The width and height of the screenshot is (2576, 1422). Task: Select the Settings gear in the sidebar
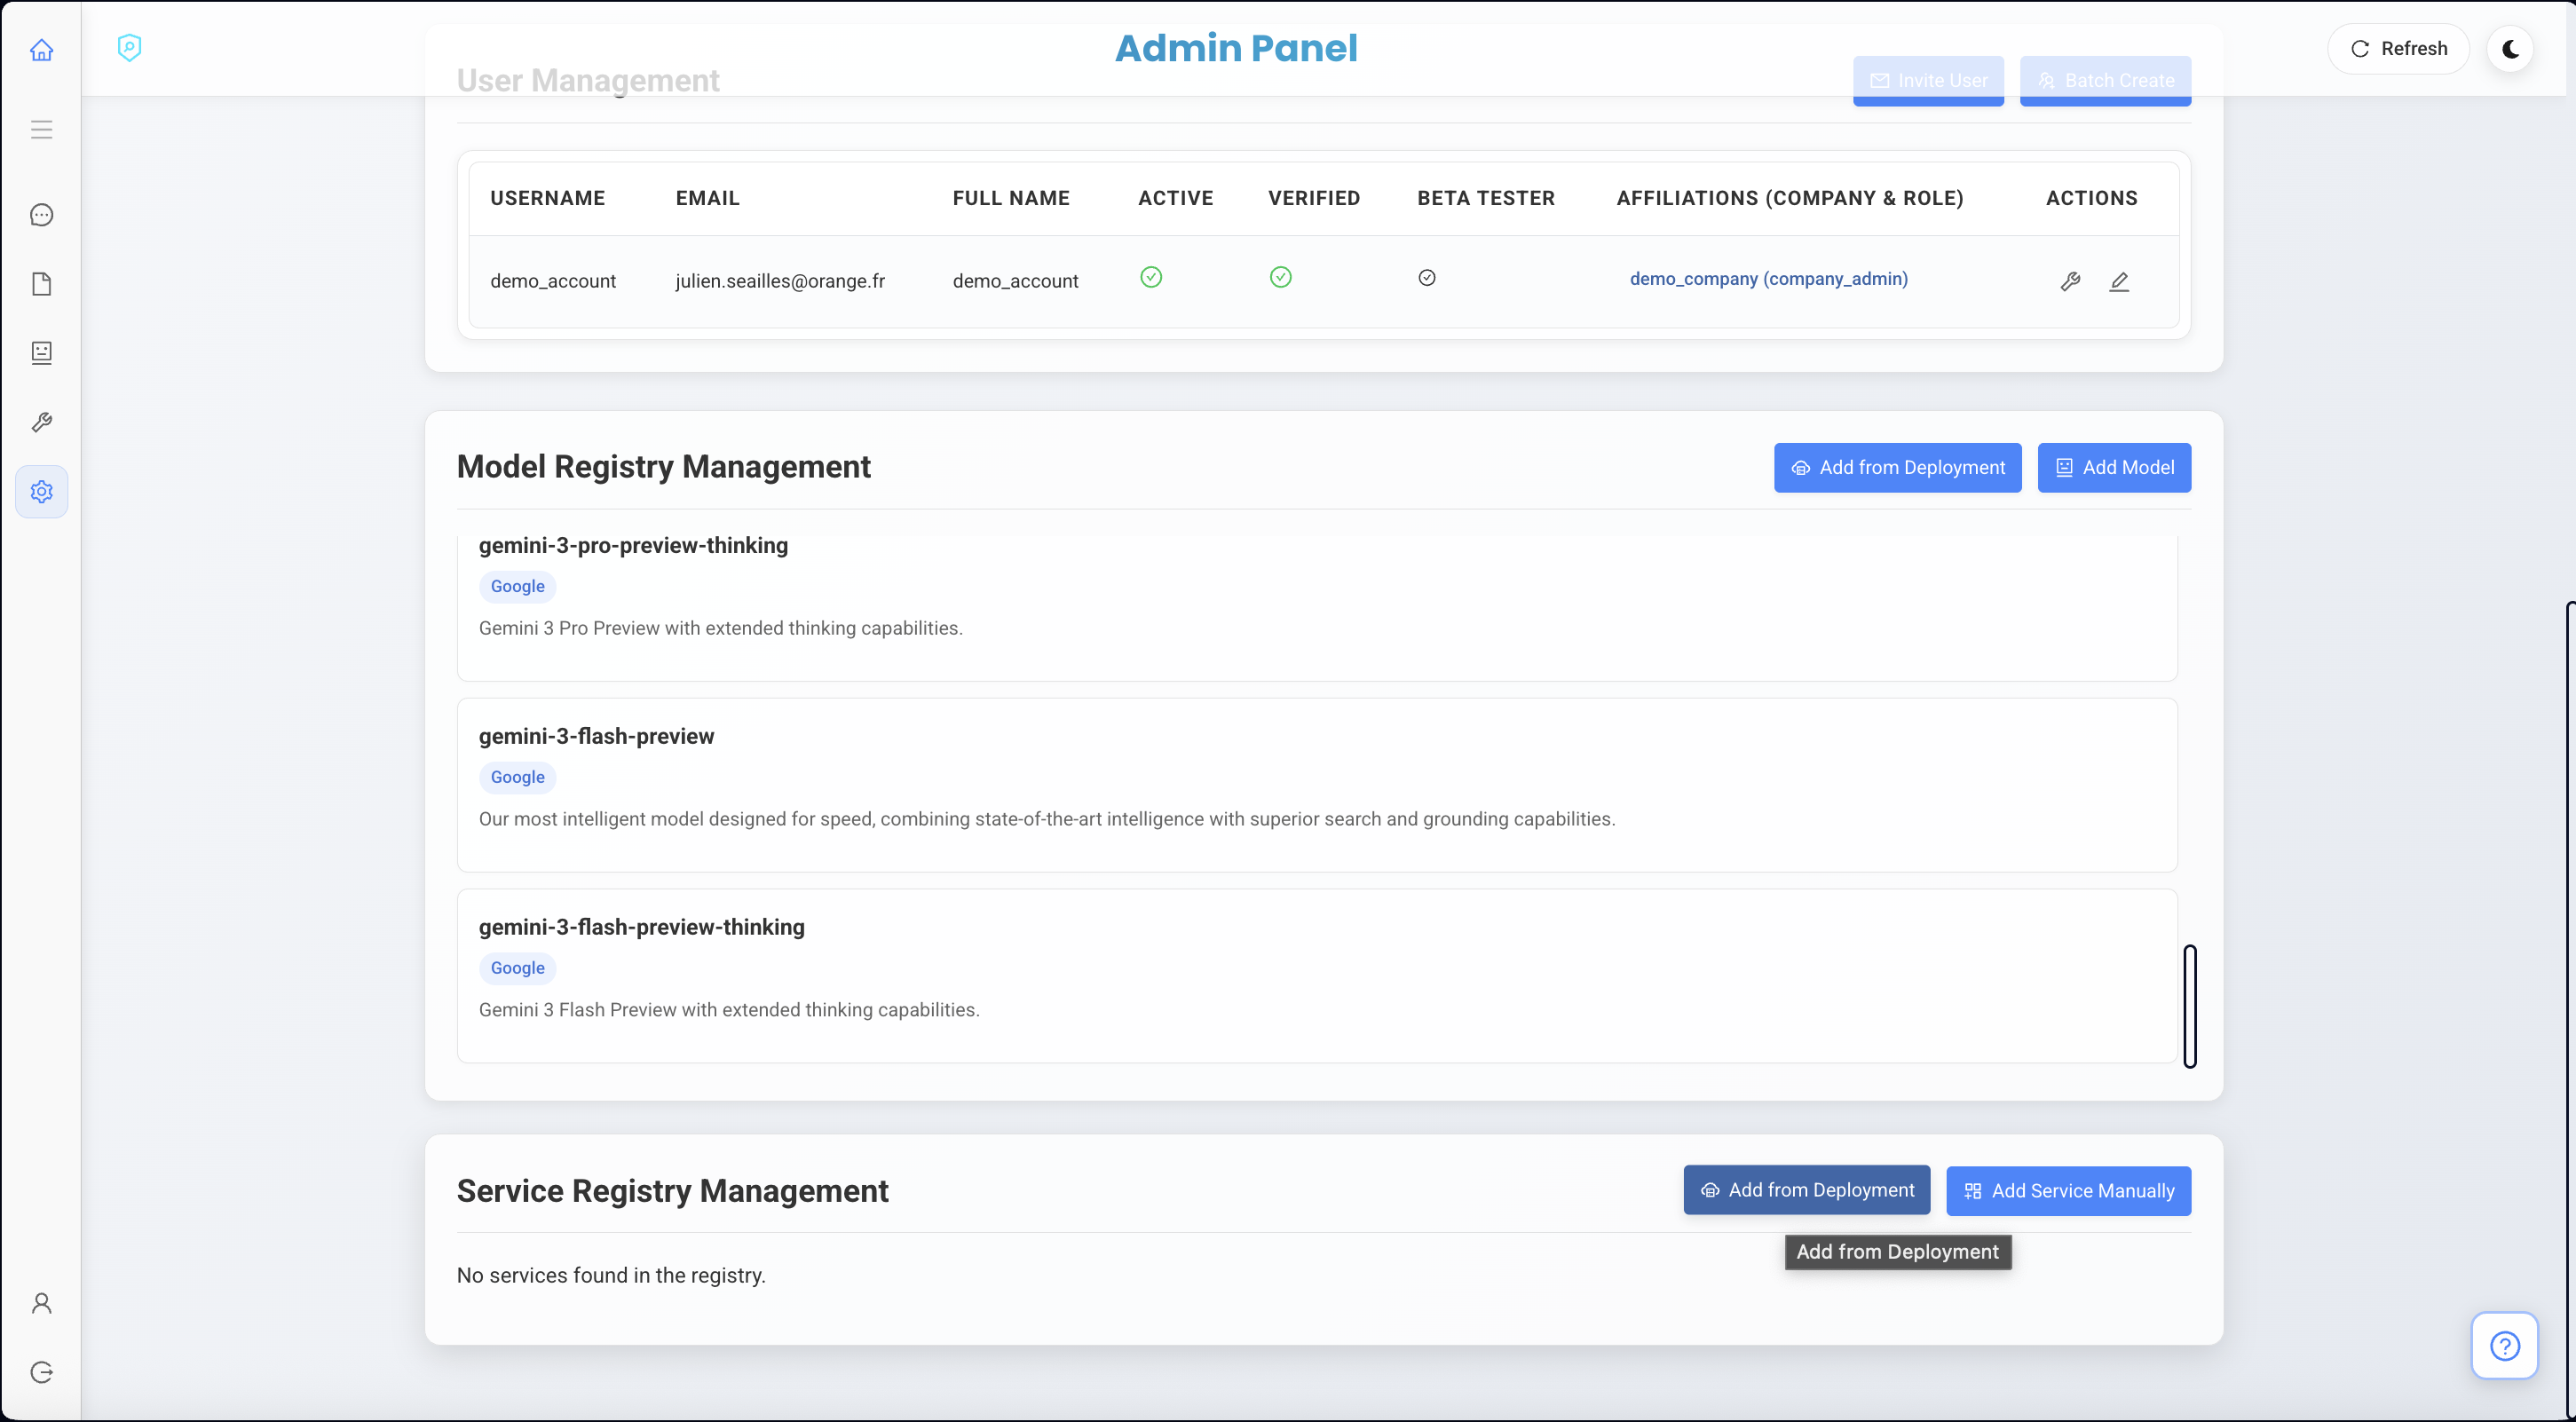[41, 491]
